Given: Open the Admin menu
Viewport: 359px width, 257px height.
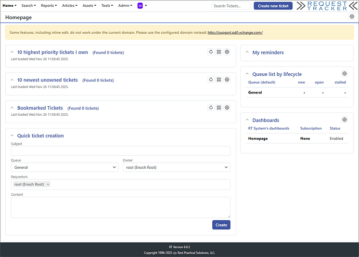Looking at the screenshot, I should pyautogui.click(x=125, y=6).
